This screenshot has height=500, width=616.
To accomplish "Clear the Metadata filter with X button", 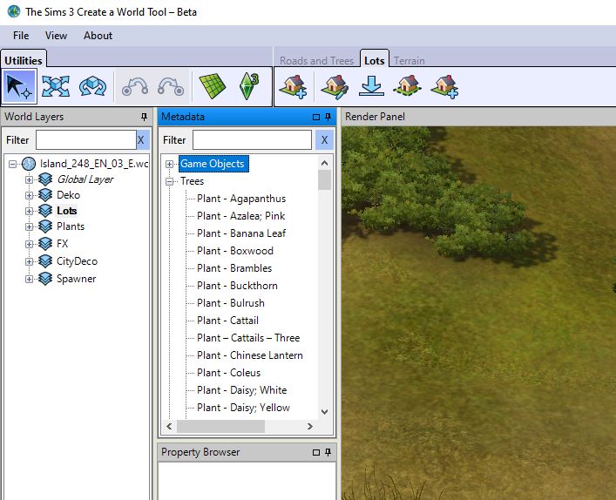I will (x=324, y=139).
